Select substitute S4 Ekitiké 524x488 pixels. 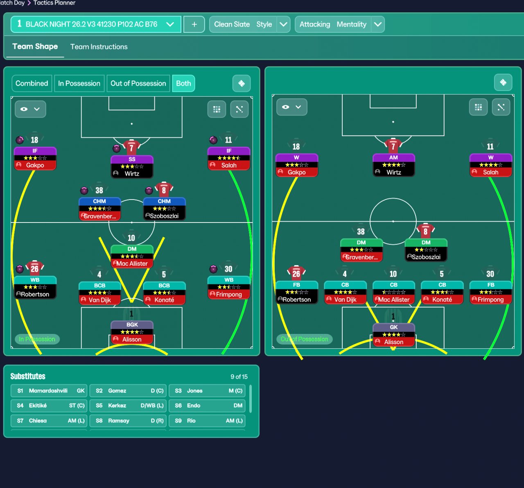point(49,406)
